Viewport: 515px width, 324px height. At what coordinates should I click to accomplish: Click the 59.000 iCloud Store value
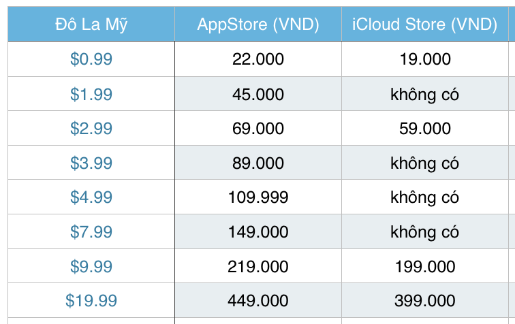click(x=424, y=129)
